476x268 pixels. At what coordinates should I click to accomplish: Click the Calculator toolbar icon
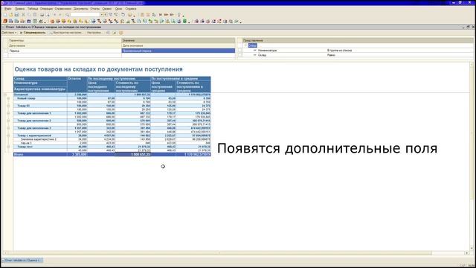click(x=142, y=15)
